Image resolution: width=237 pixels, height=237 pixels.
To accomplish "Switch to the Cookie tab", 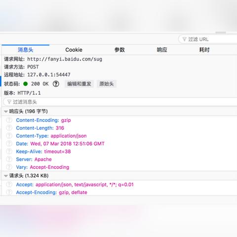I will click(x=74, y=50).
